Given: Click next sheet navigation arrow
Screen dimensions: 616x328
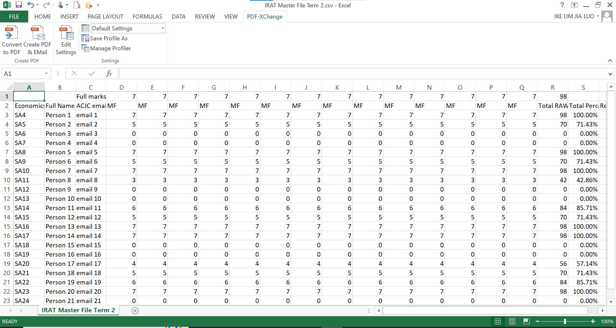Looking at the screenshot, I should [x=21, y=310].
